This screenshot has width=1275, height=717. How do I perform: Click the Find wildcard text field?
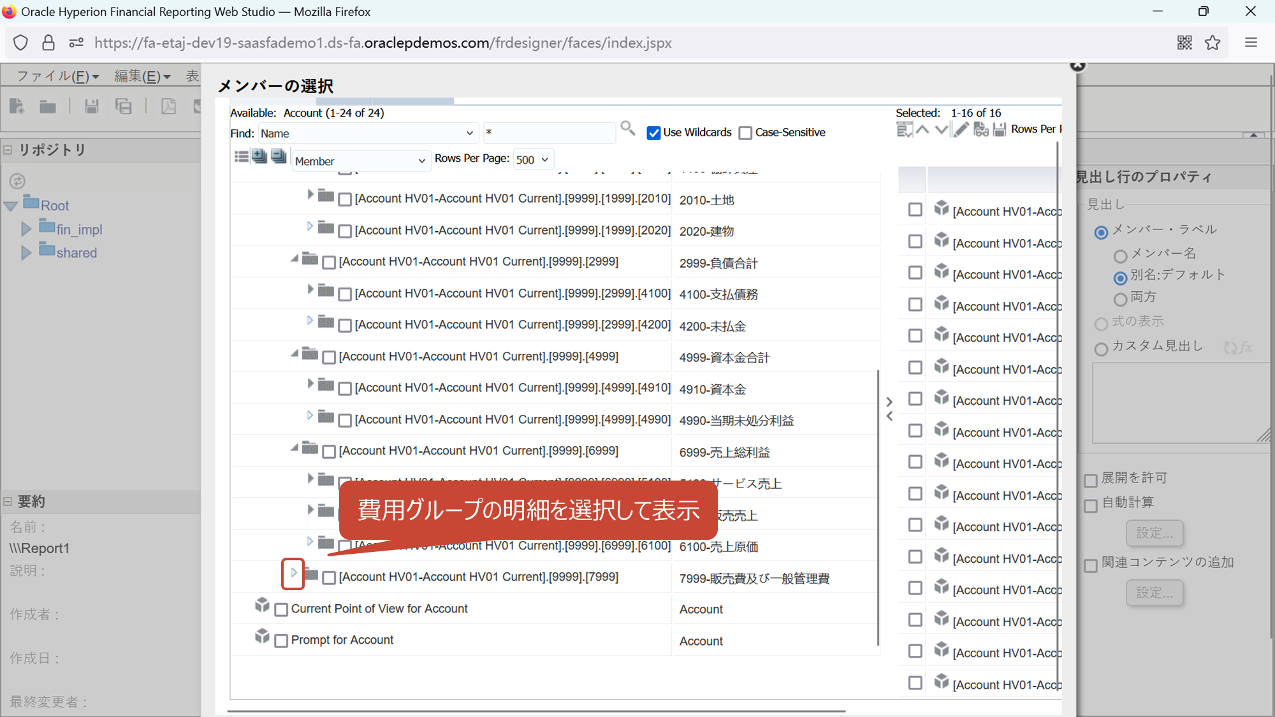coord(548,133)
